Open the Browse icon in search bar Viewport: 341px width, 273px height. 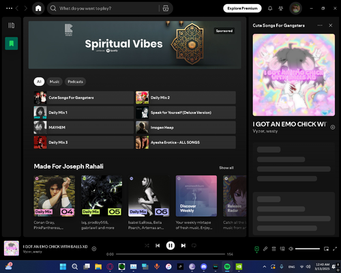[166, 8]
